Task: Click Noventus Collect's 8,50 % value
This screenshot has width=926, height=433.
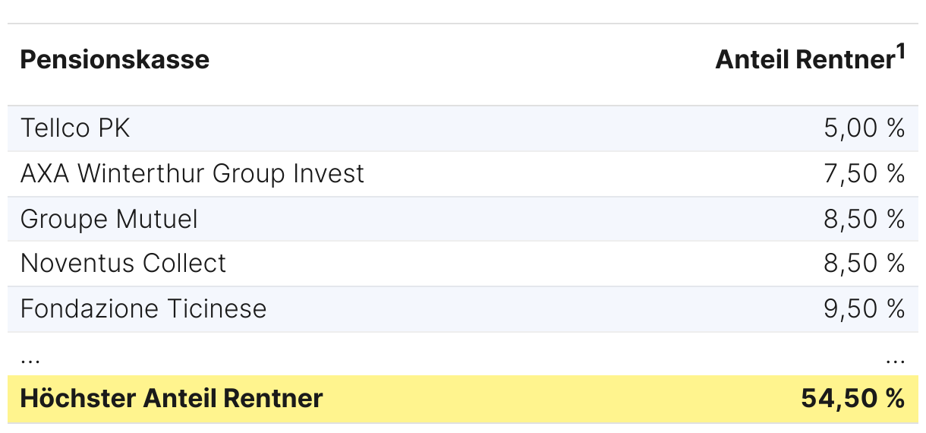Action: pyautogui.click(x=864, y=264)
